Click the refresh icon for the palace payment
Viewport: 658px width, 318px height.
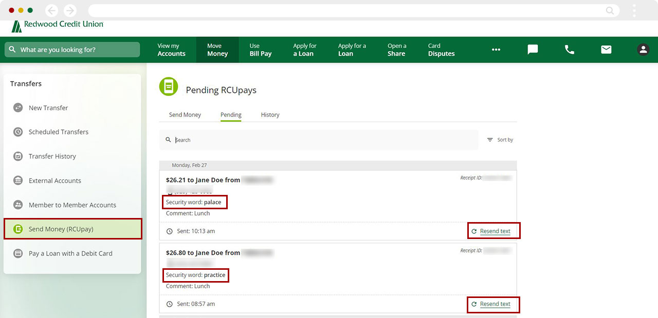474,231
